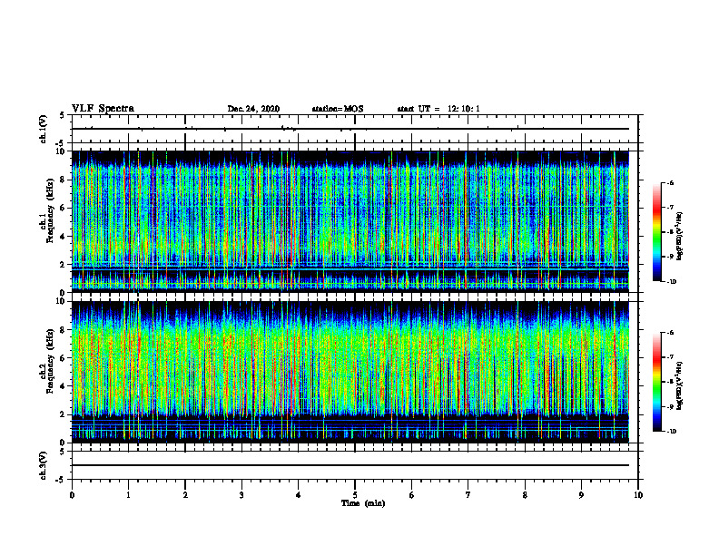Click the "1" minute tick label
Image resolution: width=719 pixels, height=555 pixels.
[x=128, y=495]
